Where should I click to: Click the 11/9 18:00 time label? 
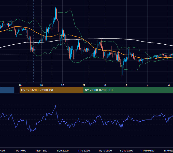[41, 150]
